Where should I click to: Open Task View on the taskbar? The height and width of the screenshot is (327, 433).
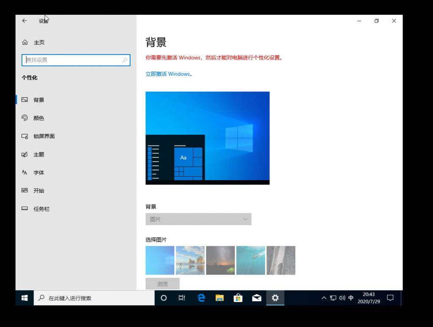182,298
